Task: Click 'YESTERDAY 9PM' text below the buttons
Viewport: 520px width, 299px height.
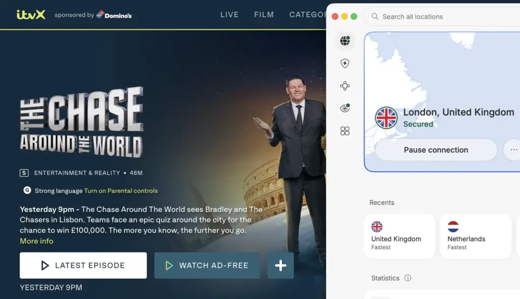Action: (51, 287)
